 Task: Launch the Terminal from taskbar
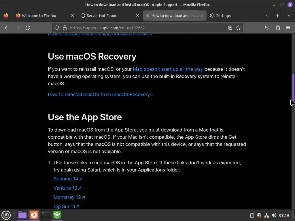point(45,215)
